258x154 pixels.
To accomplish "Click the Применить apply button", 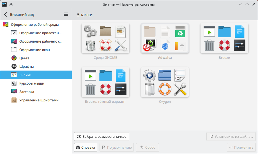I will pos(241,148).
